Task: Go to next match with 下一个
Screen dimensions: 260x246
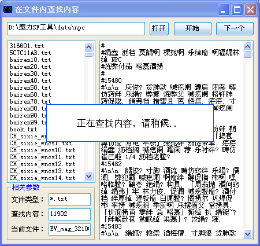Action: (235, 28)
